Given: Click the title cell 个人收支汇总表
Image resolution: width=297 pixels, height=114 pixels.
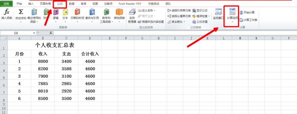Looking at the screenshot, I should (x=55, y=45).
